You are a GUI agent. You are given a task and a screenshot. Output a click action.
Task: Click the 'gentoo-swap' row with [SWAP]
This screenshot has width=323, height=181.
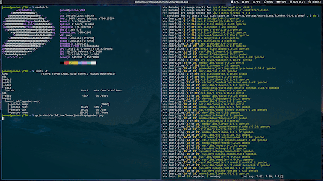click(59, 104)
